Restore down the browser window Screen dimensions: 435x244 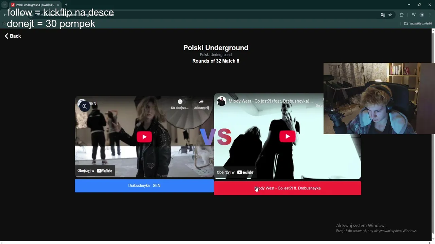419,5
